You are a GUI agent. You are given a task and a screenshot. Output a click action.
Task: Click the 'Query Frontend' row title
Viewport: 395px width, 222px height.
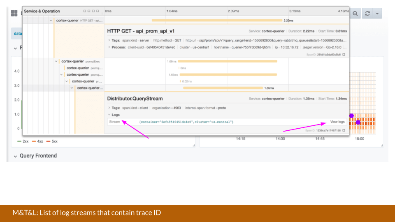tap(38, 156)
